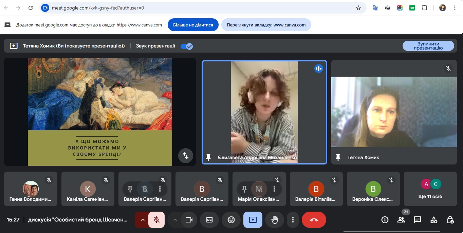Open more options three-dot menu
This screenshot has width=463, height=233.
point(293,220)
